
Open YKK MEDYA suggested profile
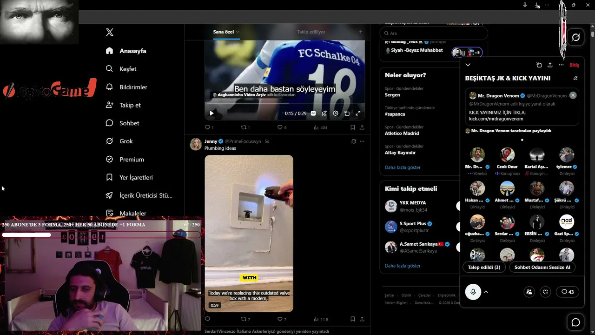413,203
